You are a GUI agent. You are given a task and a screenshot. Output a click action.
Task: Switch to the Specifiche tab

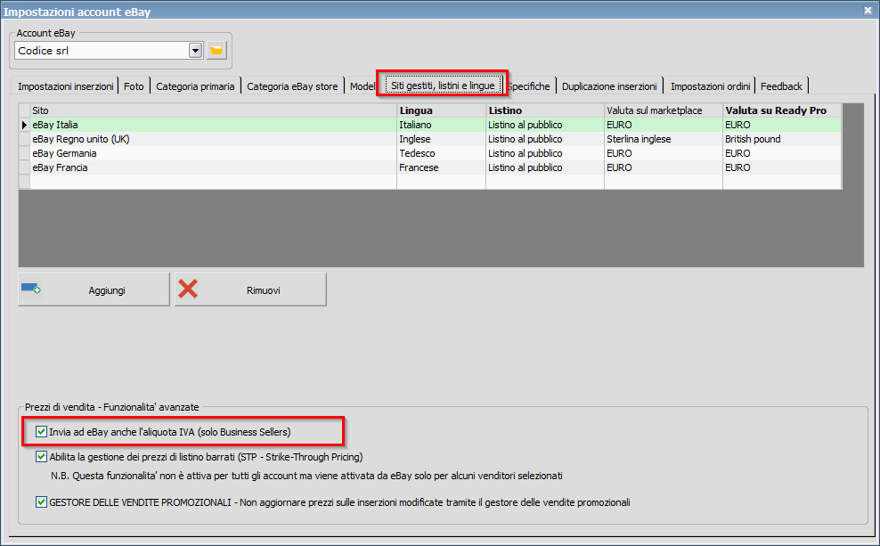coord(529,86)
